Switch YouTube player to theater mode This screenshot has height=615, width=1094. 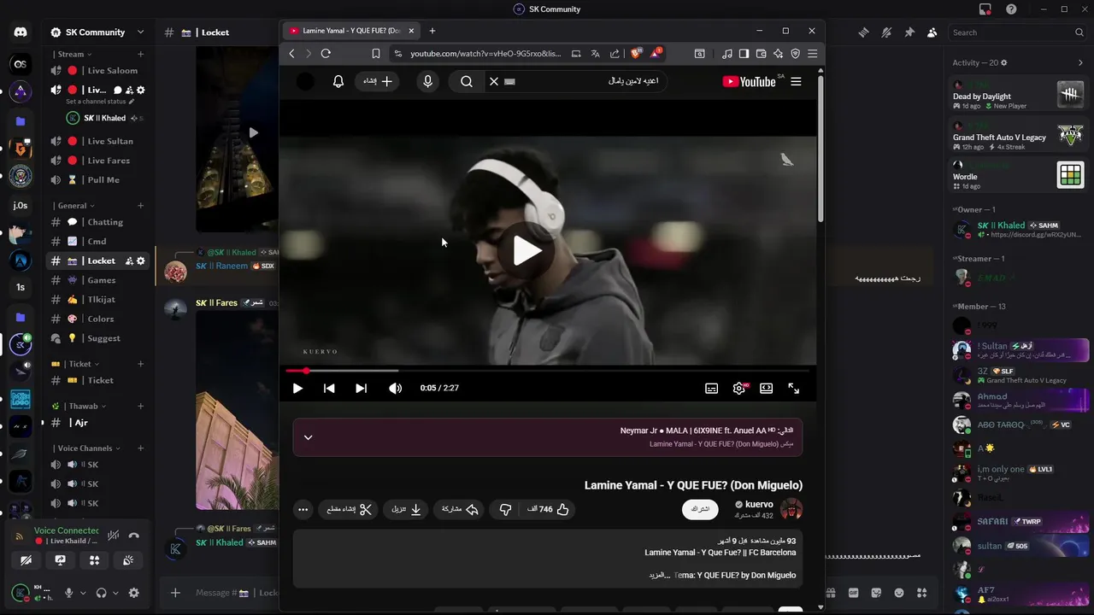coord(767,388)
